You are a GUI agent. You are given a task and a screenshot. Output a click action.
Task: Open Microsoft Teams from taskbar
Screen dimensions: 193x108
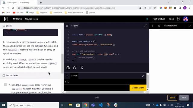(93, 105)
